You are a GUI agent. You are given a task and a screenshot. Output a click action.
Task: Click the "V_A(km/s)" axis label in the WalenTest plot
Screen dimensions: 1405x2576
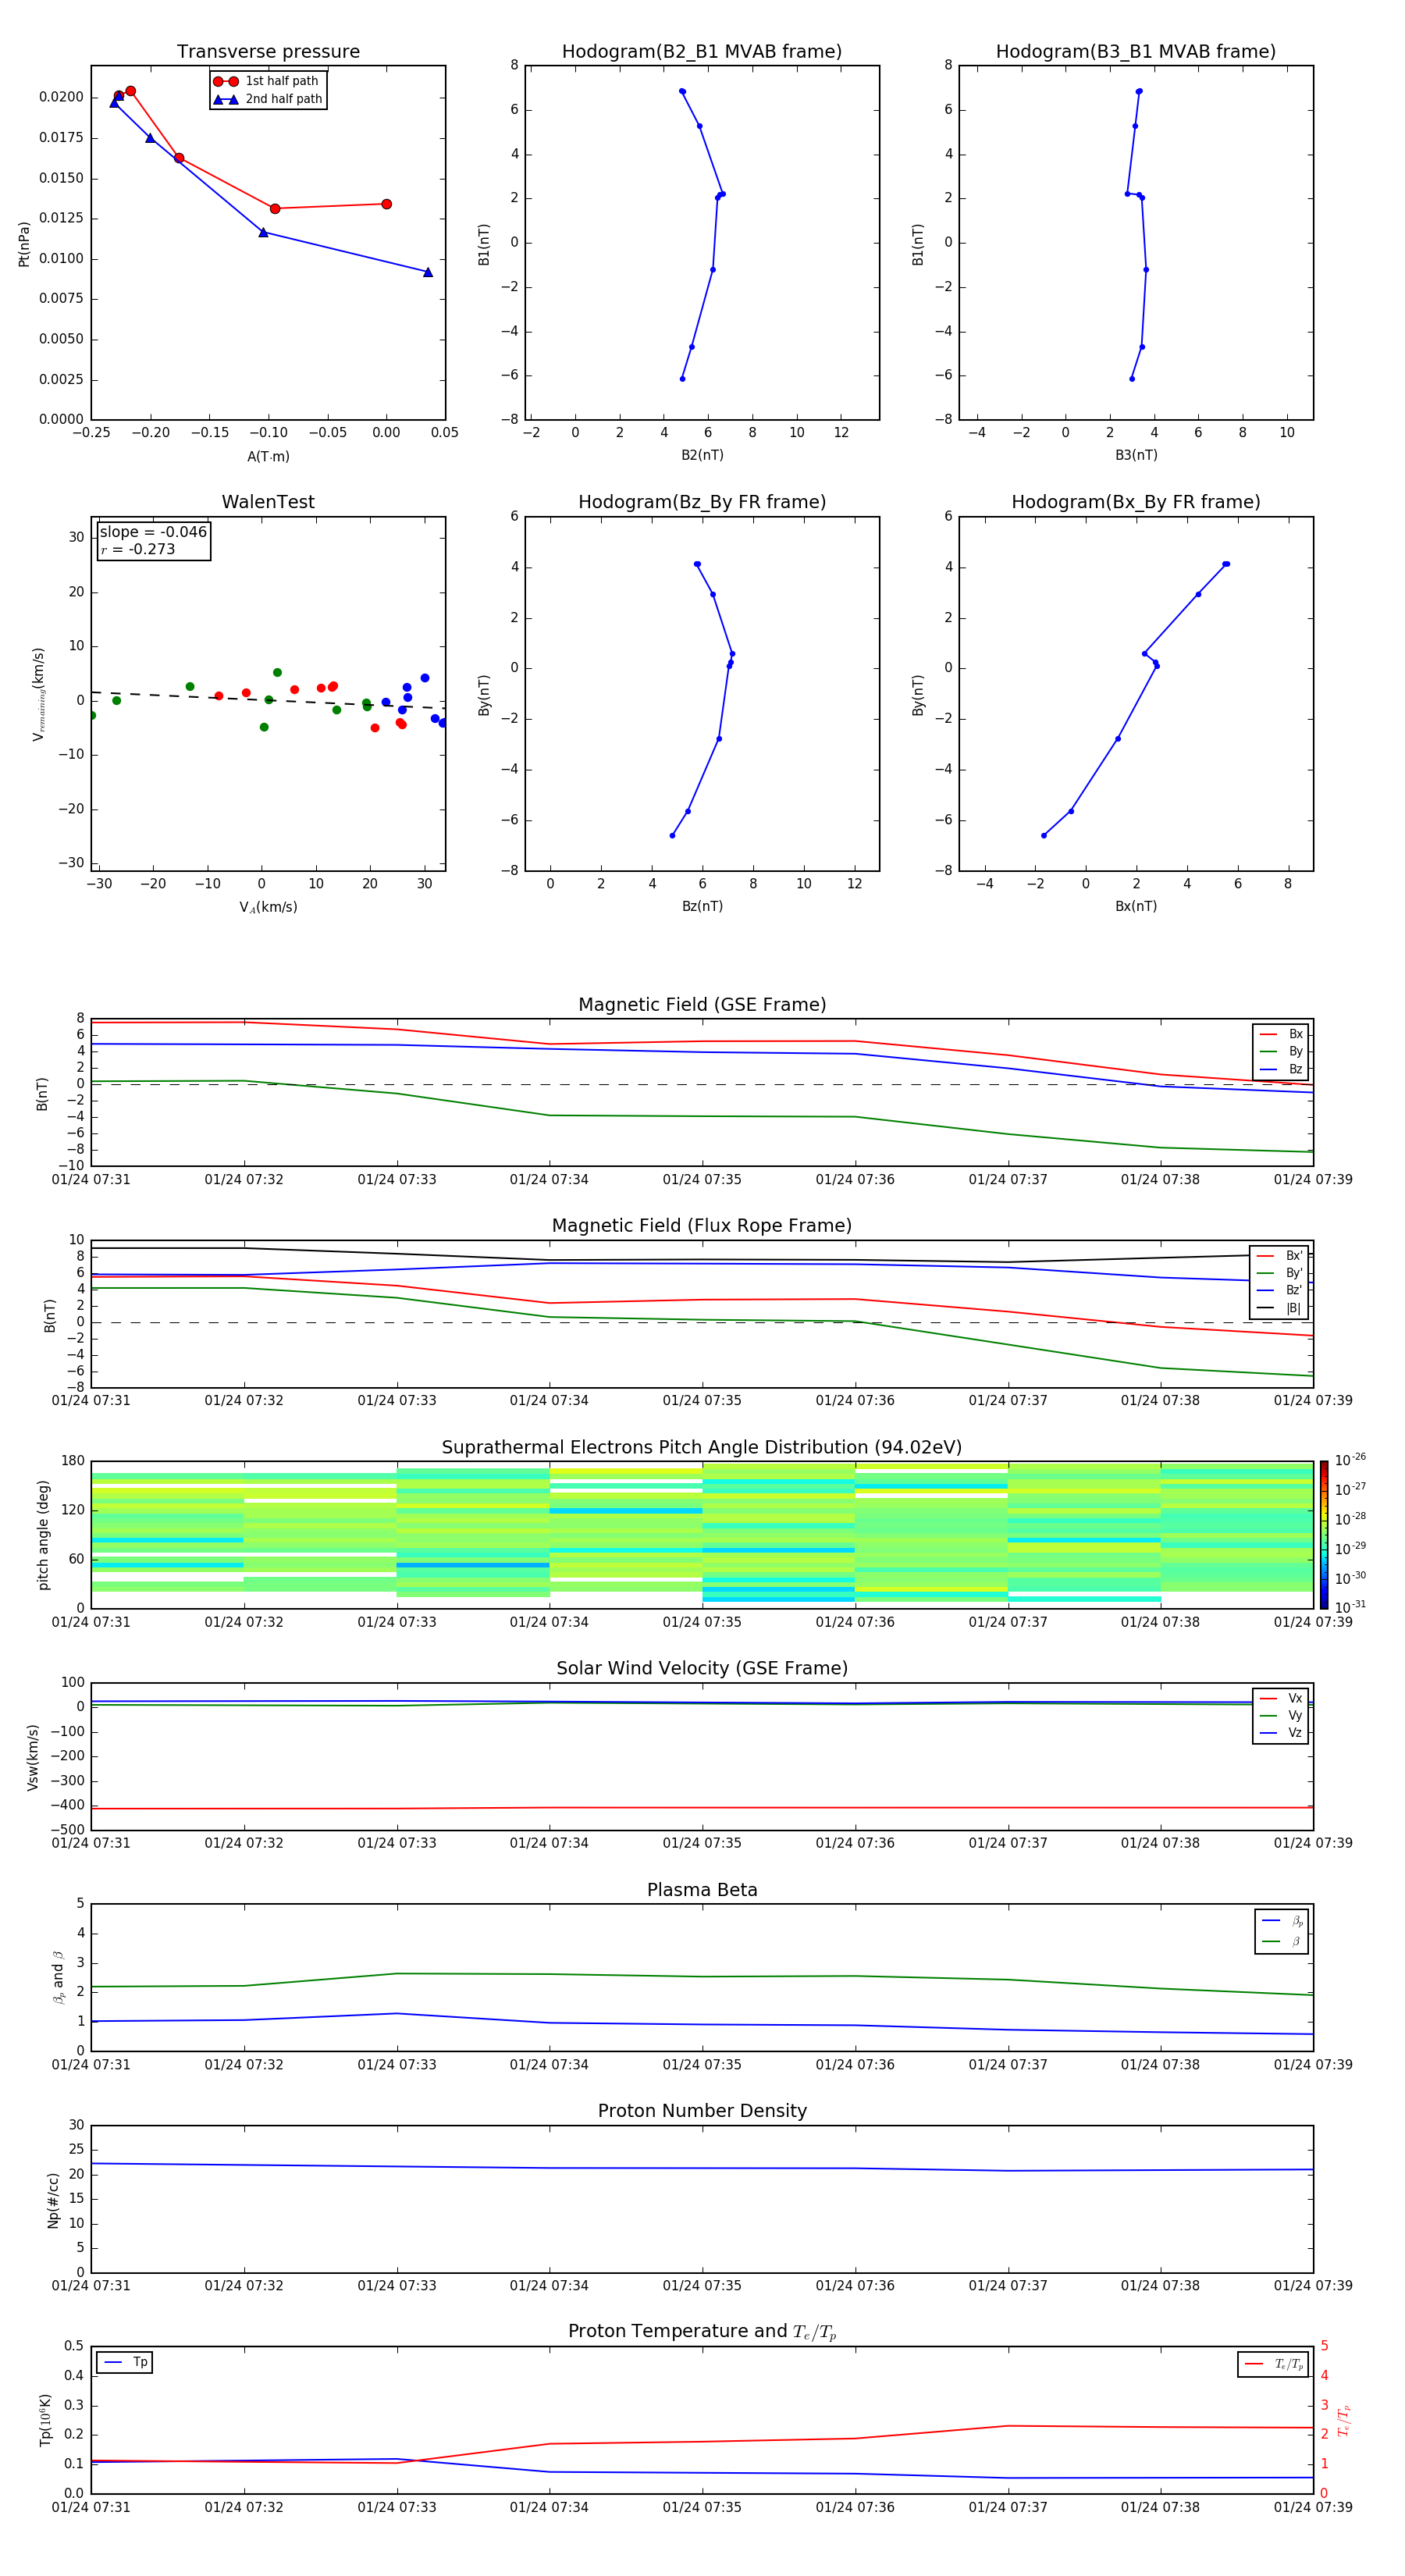[x=268, y=908]
